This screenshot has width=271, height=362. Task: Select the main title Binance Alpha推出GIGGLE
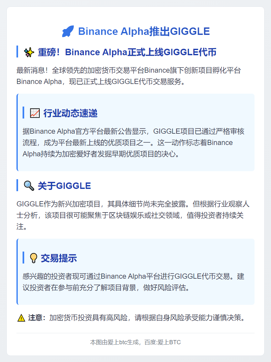pyautogui.click(x=144, y=31)
